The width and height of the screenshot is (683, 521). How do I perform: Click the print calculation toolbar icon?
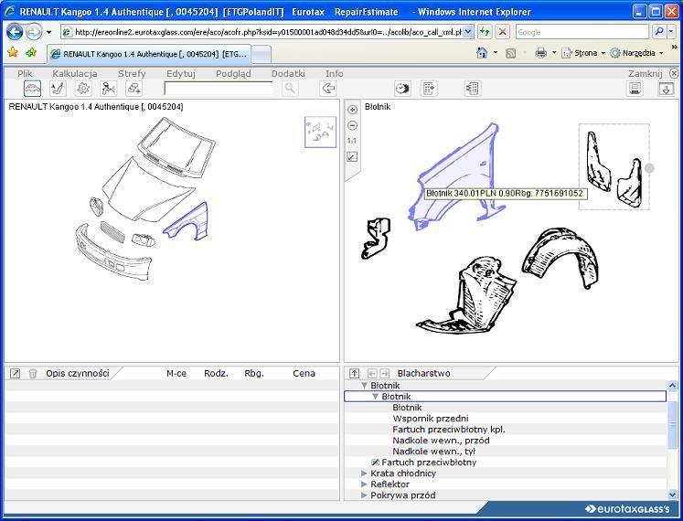point(635,89)
